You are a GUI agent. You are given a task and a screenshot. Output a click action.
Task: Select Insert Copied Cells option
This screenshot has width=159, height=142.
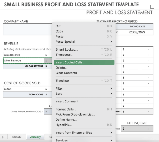84,62
